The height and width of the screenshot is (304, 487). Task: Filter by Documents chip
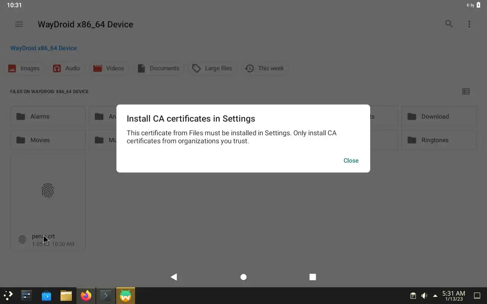point(158,68)
